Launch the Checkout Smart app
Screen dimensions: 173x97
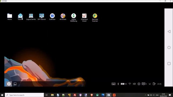click(x=84, y=18)
